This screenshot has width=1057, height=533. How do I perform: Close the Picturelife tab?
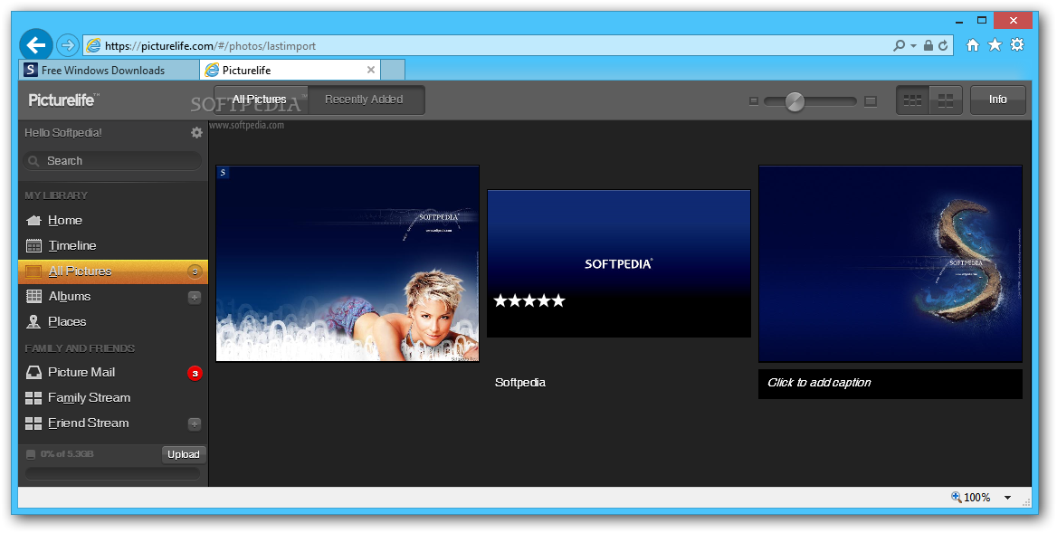(371, 70)
